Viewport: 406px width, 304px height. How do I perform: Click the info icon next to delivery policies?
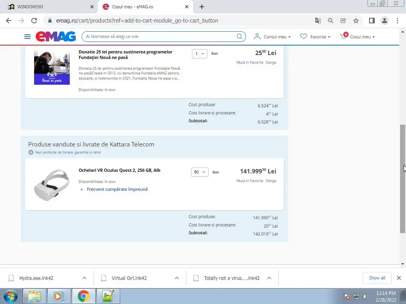tap(31, 152)
